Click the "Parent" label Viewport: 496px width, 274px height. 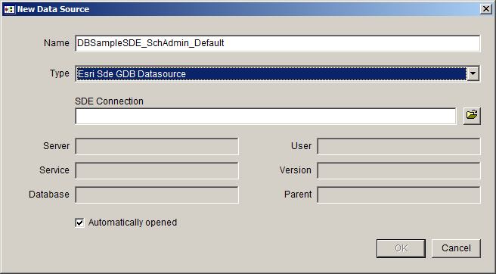click(x=298, y=195)
